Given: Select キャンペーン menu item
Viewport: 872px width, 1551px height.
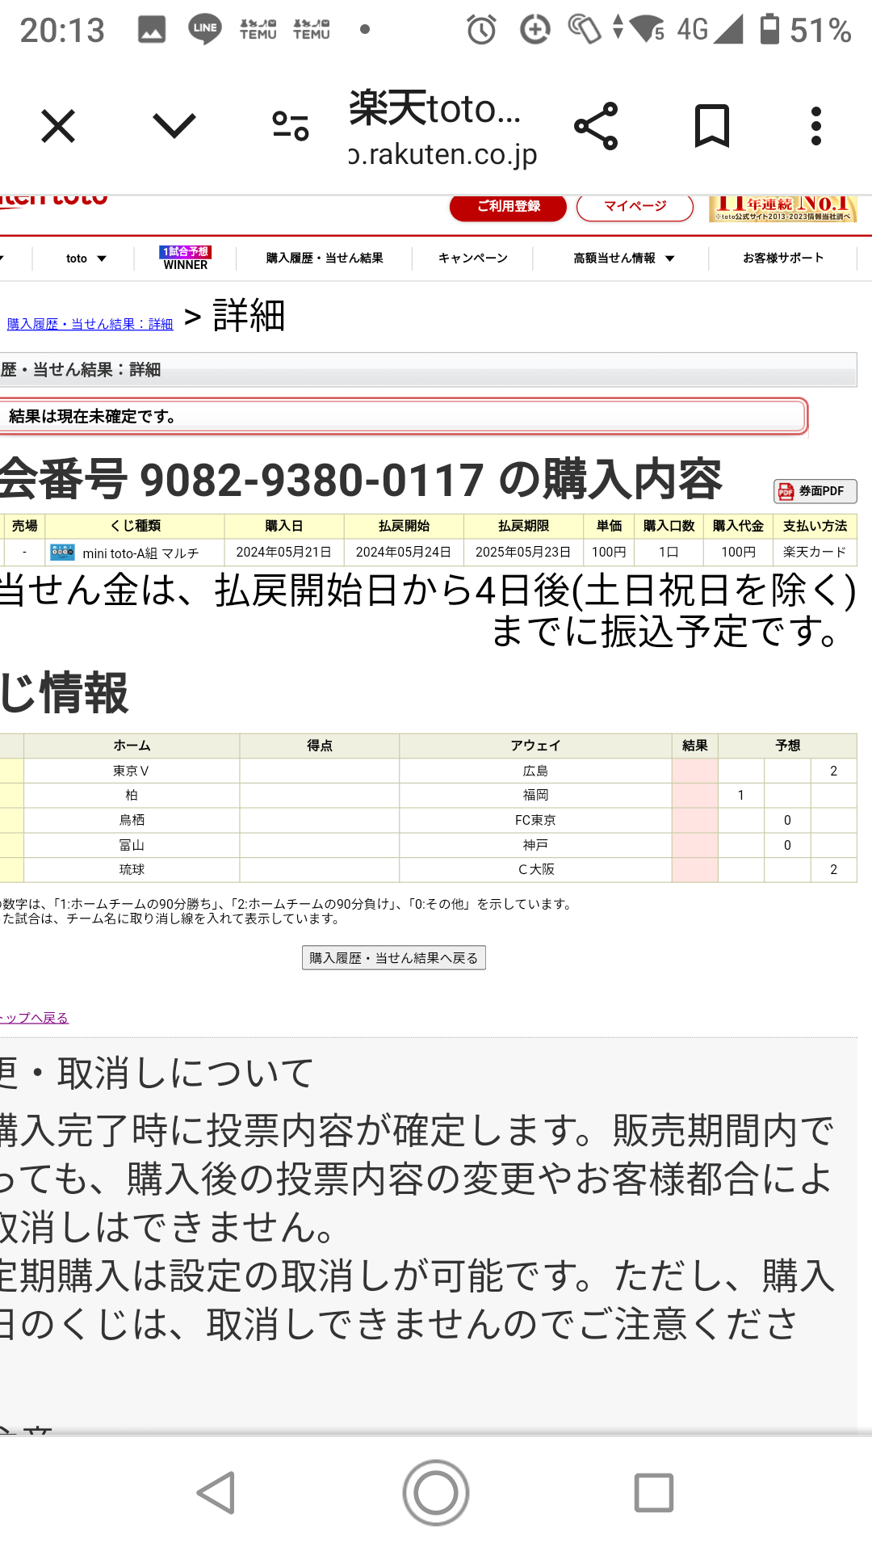Looking at the screenshot, I should tap(473, 258).
